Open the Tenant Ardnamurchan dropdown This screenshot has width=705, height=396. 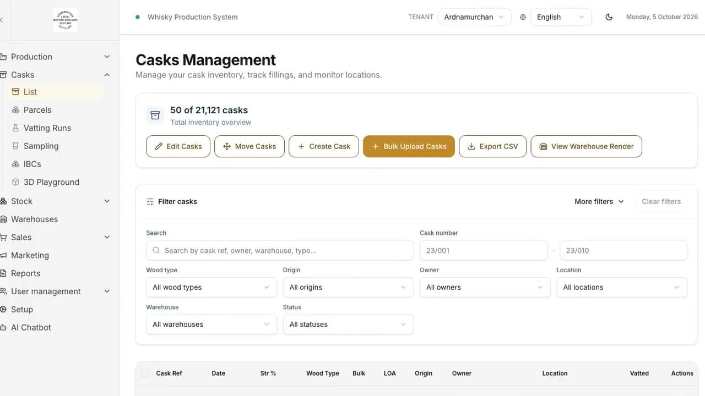[474, 17]
